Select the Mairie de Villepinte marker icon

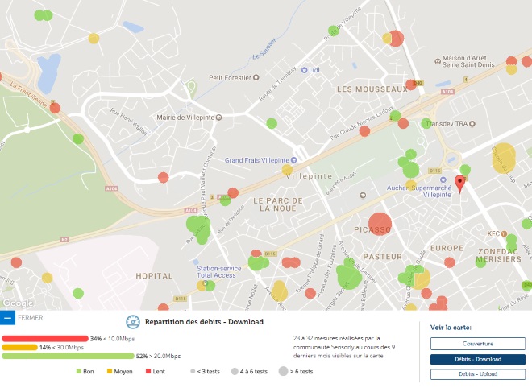coord(219,118)
